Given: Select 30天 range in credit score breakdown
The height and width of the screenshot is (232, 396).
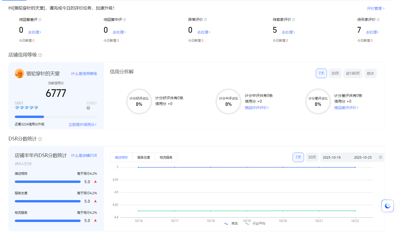Looking at the screenshot, I should pyautogui.click(x=335, y=73).
